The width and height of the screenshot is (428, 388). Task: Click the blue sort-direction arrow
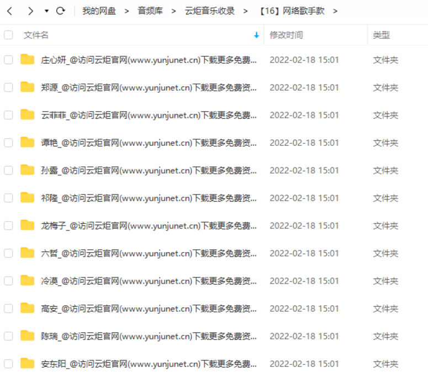(x=256, y=35)
